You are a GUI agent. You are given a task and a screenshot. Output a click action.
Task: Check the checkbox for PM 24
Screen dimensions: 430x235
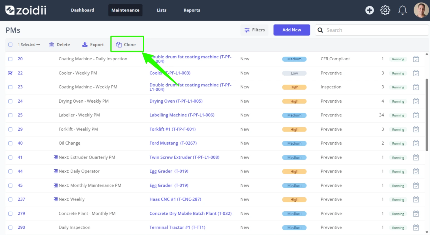point(10,101)
